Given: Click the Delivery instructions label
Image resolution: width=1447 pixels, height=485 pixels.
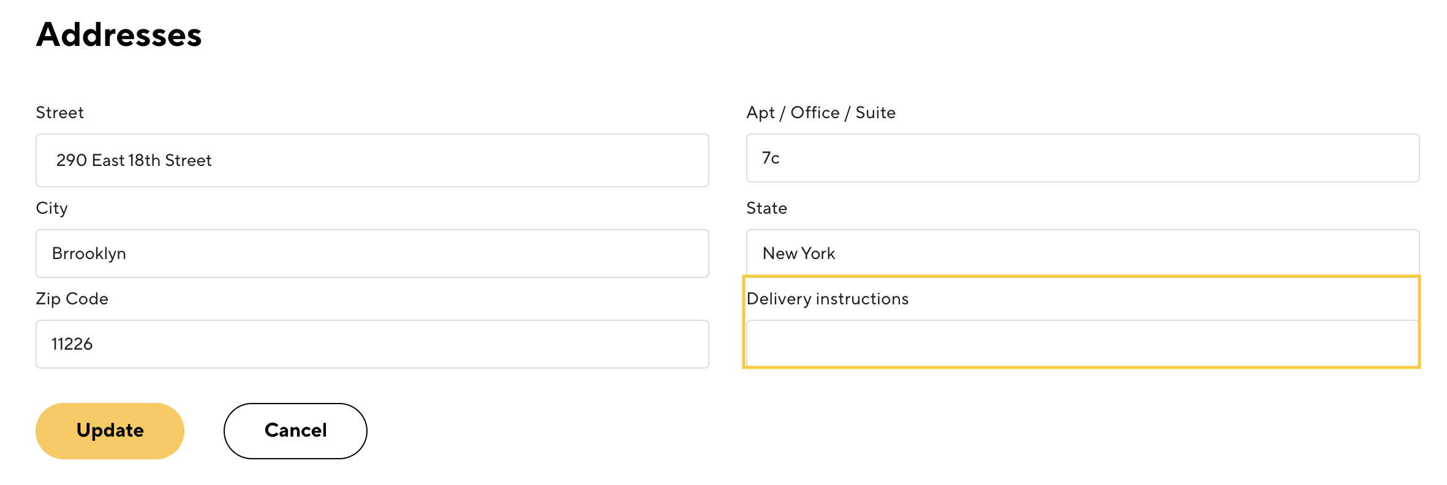Looking at the screenshot, I should pyautogui.click(x=827, y=299).
